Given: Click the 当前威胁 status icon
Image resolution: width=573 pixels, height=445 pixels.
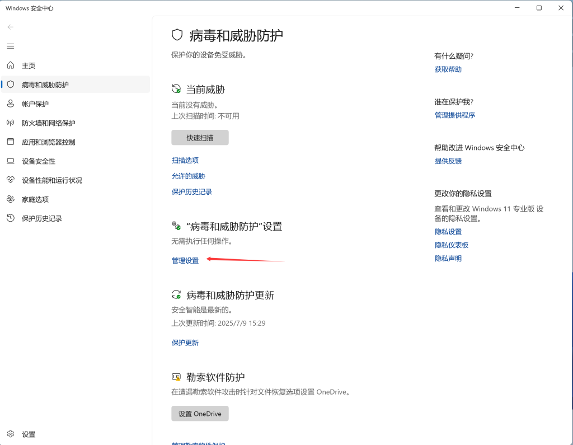Looking at the screenshot, I should click(176, 89).
